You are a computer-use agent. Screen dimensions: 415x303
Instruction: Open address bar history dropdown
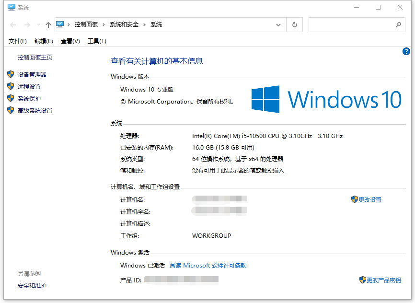(x=278, y=25)
